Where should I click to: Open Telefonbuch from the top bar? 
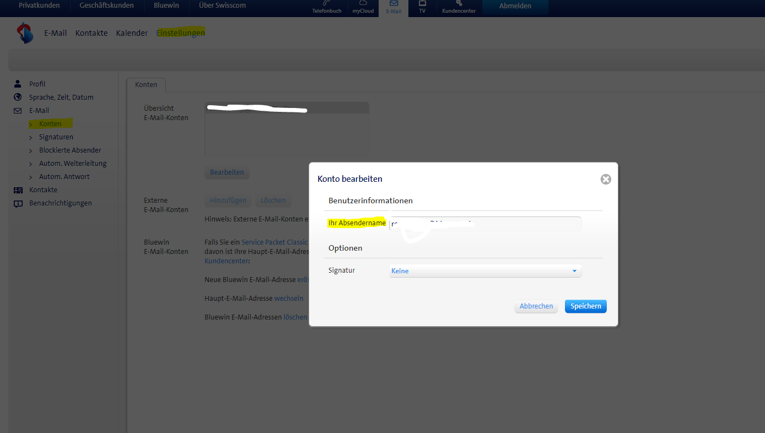[x=327, y=7]
